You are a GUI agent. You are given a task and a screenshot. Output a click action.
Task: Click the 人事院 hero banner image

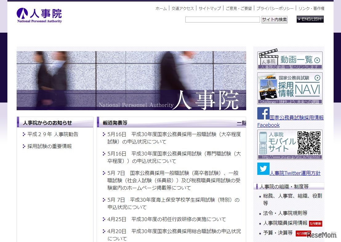131,81
